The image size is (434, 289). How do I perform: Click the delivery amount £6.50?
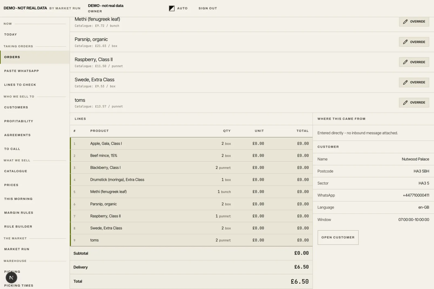[x=301, y=267]
